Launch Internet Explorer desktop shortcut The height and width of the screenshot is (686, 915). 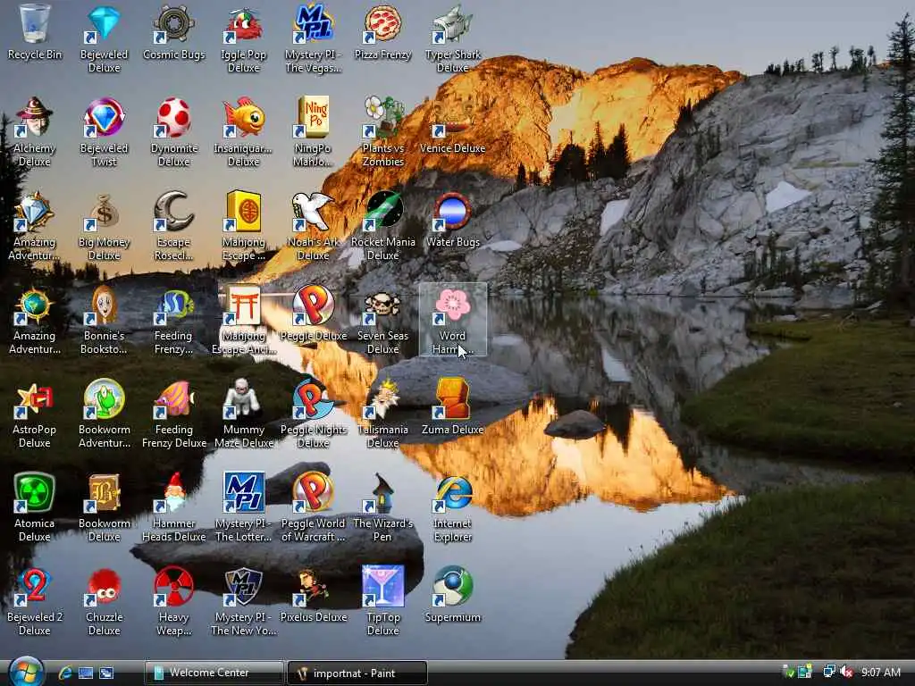point(453,507)
